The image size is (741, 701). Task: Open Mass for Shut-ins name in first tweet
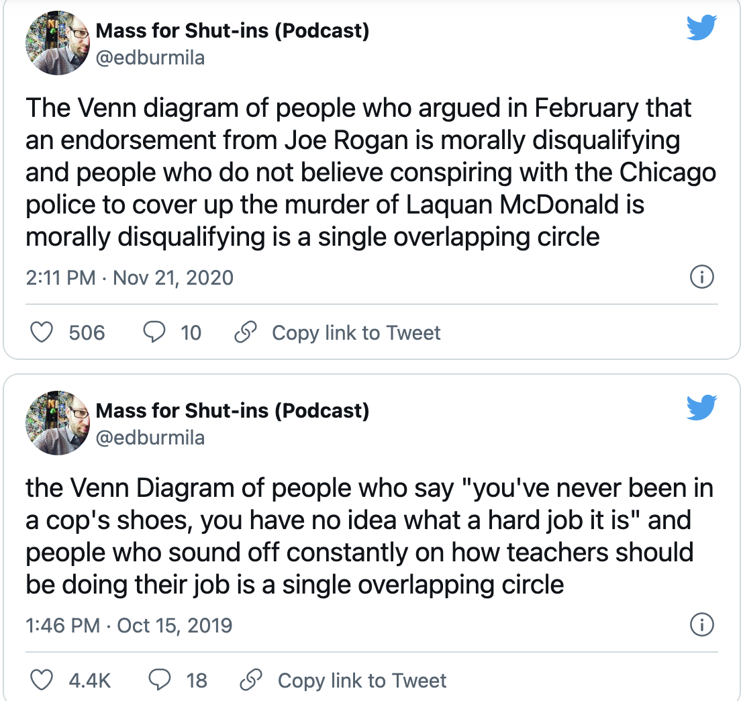[232, 31]
